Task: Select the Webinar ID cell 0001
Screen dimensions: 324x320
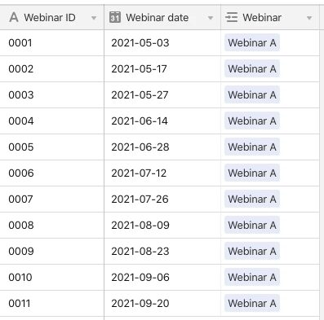Action: [x=52, y=43]
